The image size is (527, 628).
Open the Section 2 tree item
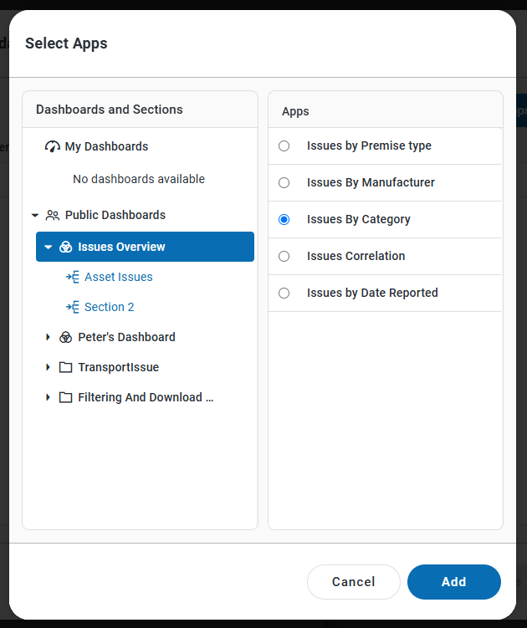(109, 307)
